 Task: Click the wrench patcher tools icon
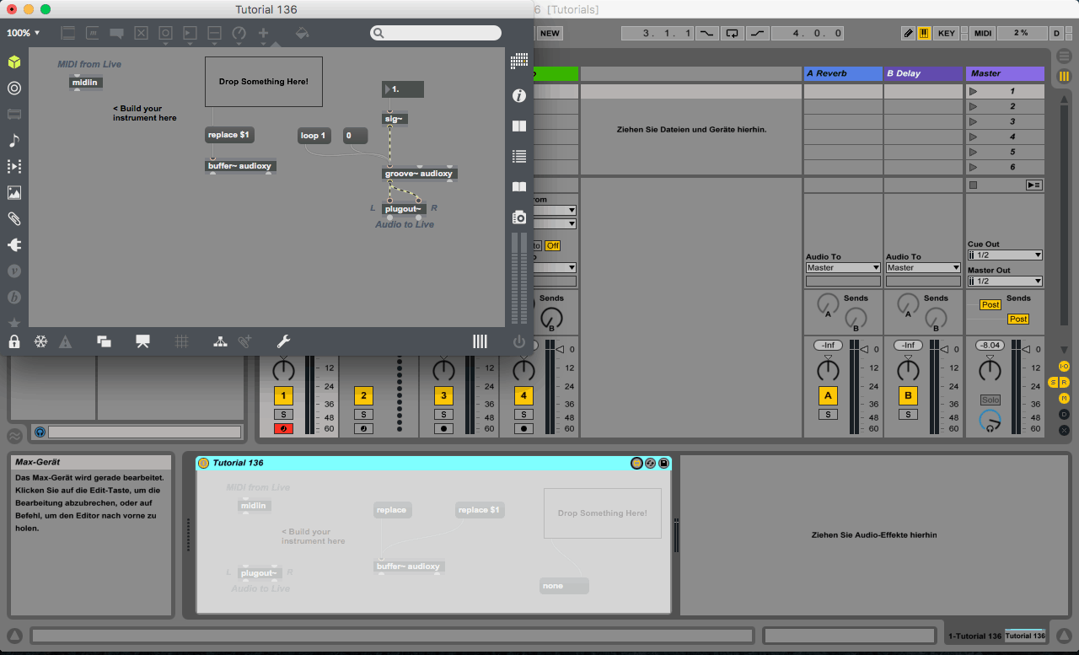point(283,341)
